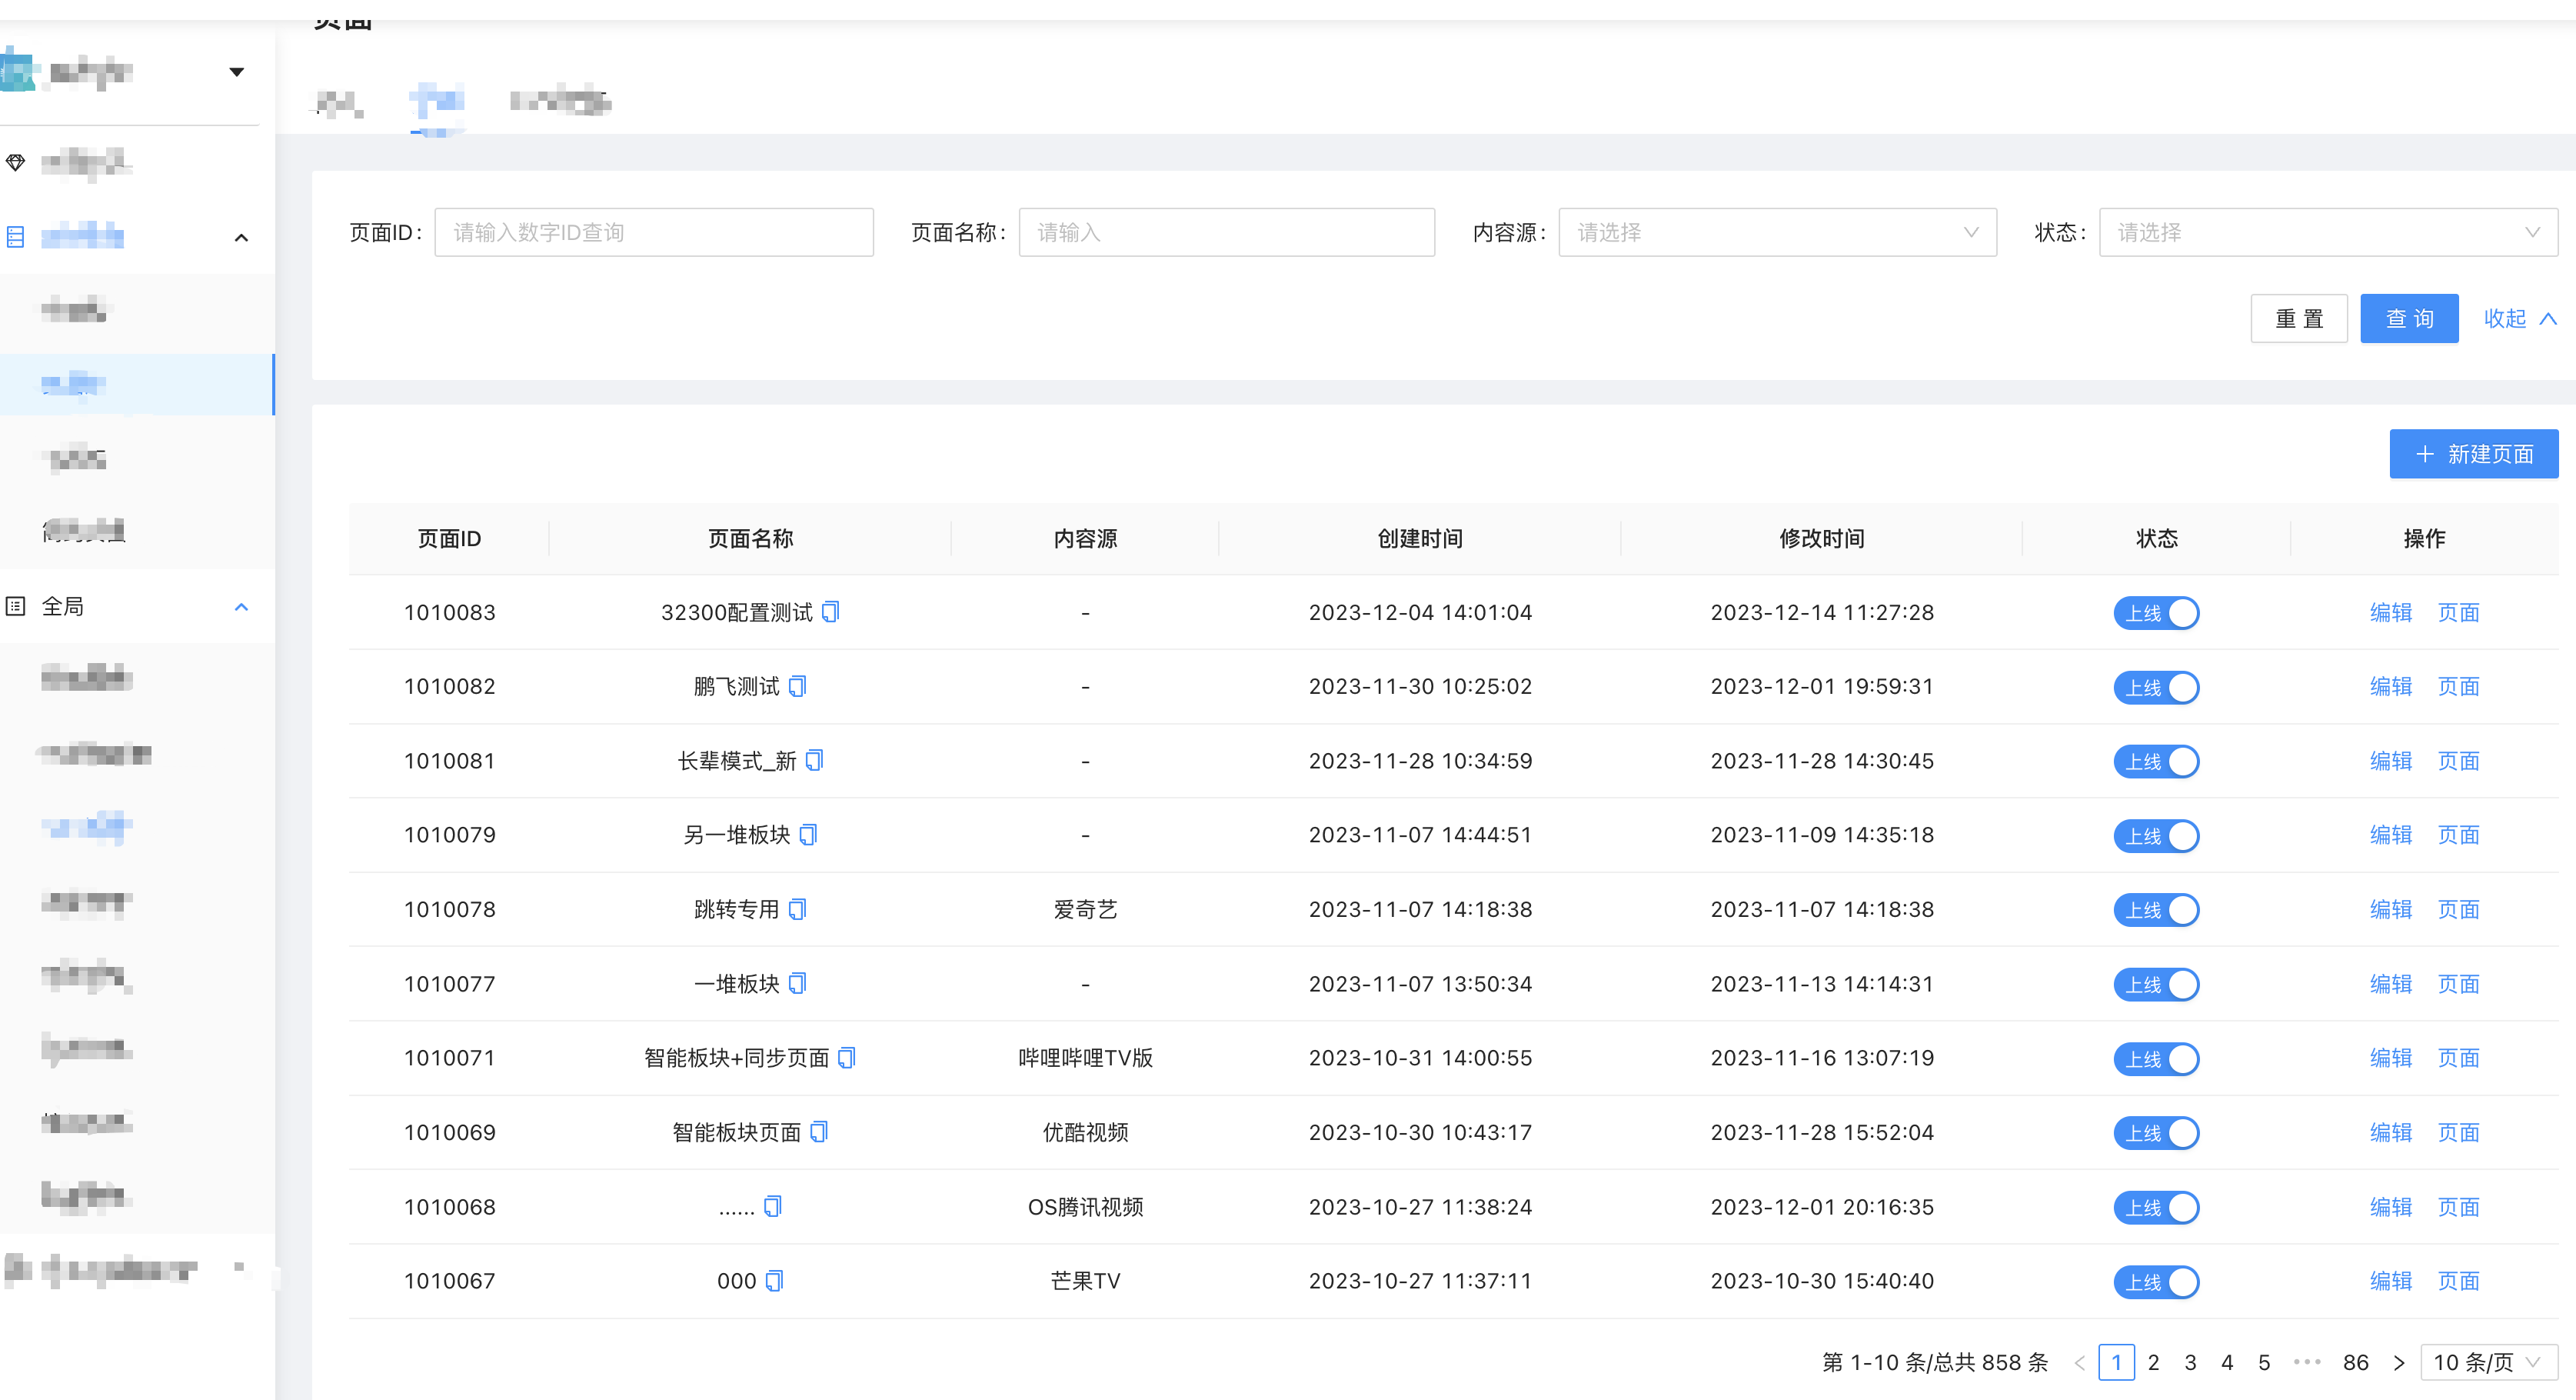Screen dimensions: 2576x1400
Task: Go to pagination page 86
Action: [2355, 1362]
